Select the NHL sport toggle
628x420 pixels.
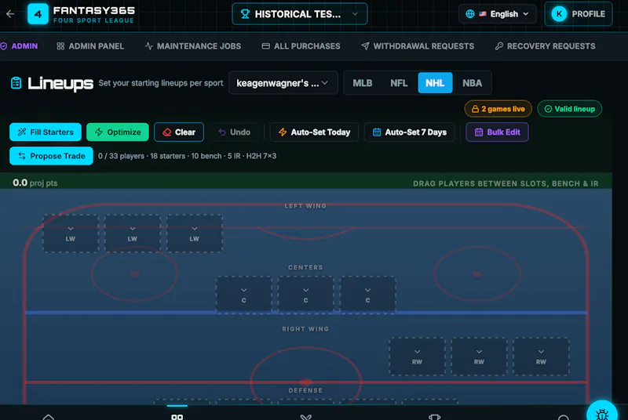(435, 83)
